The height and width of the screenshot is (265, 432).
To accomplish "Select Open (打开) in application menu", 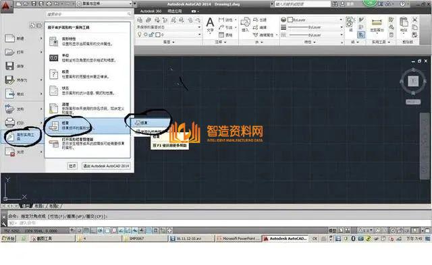I will pos(23,52).
